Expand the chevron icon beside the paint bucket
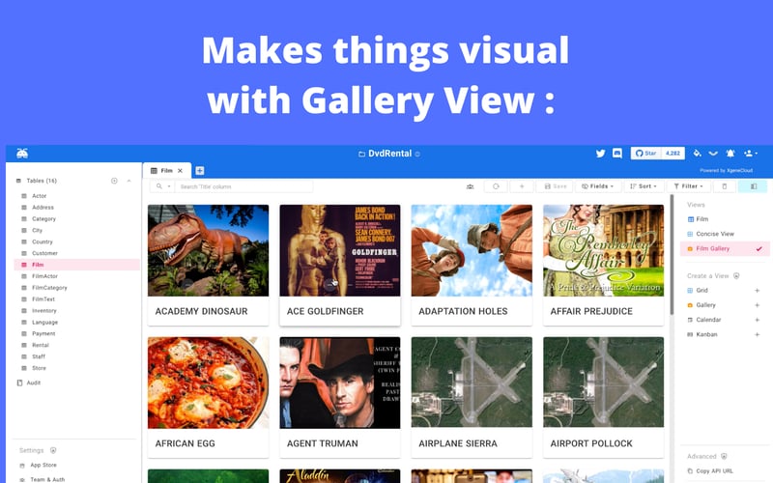 tap(713, 154)
